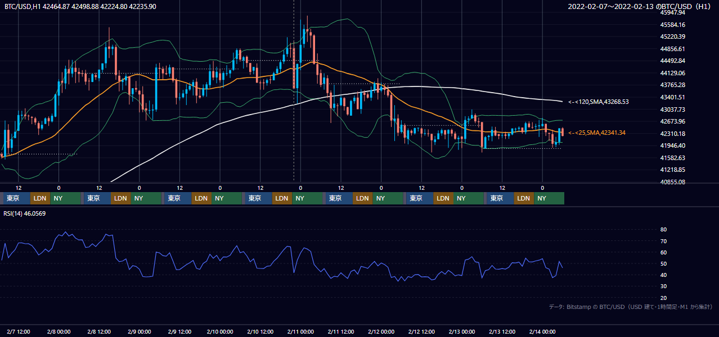Click the RSI axis value 80

[664, 230]
